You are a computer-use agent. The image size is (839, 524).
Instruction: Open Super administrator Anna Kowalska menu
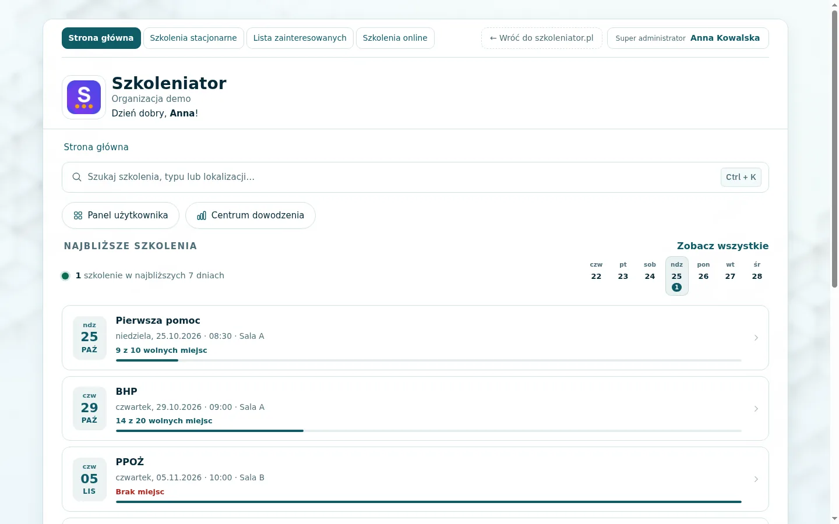point(688,38)
